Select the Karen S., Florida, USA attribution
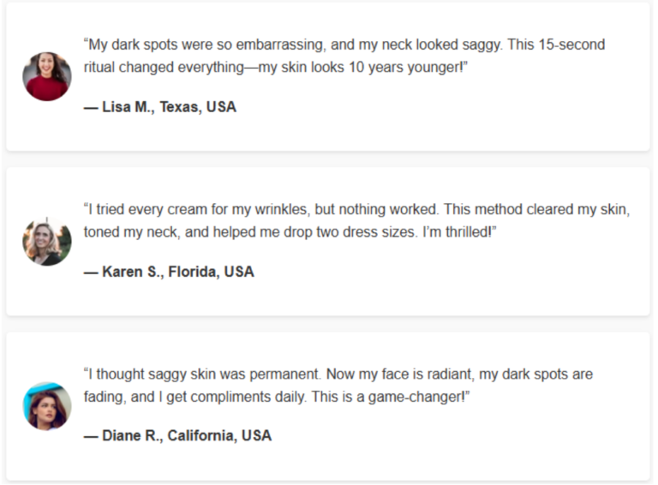This screenshot has width=658, height=485. pyautogui.click(x=178, y=272)
